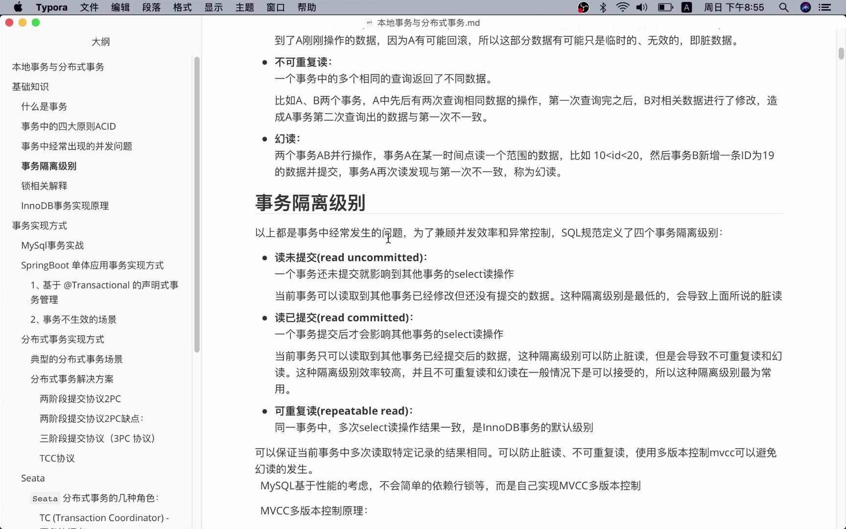Click the 不可重复读： bullet title
The height and width of the screenshot is (529, 846).
[303, 62]
